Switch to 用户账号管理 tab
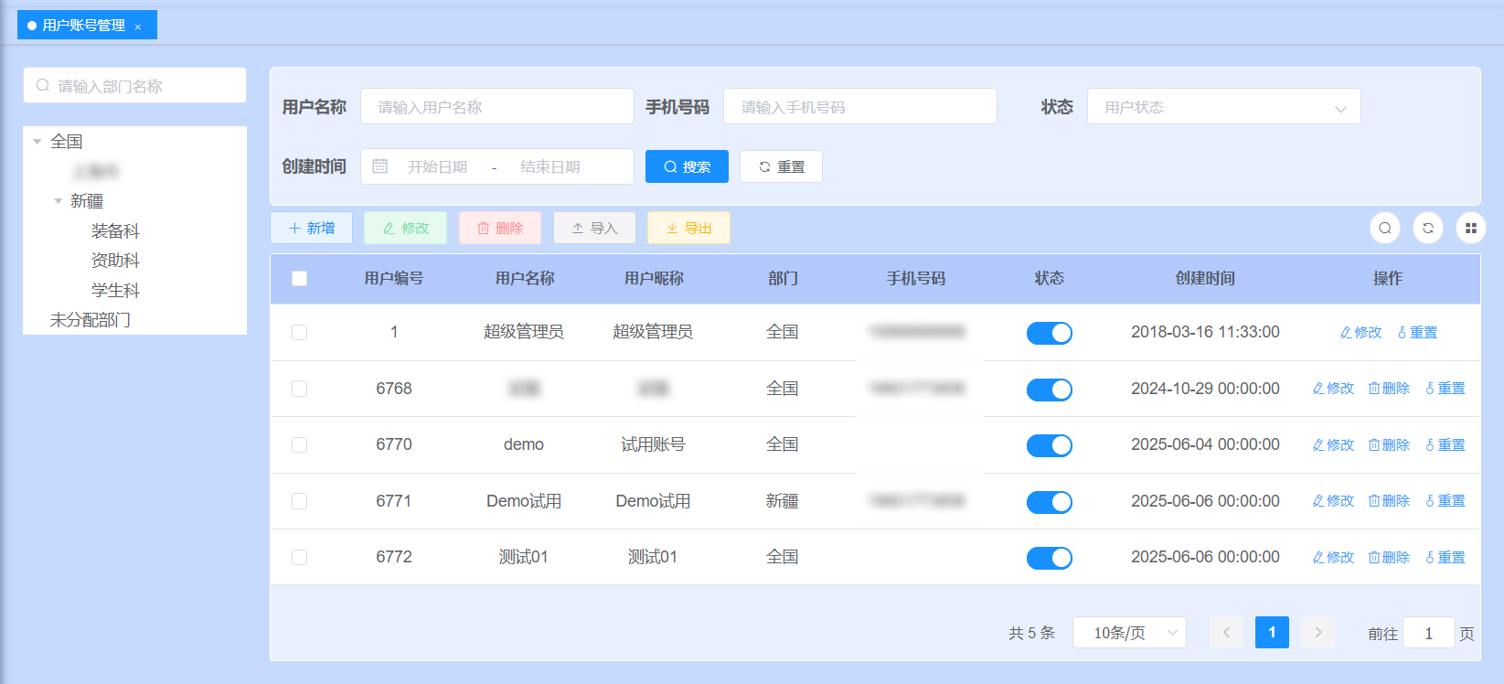This screenshot has height=684, width=1504. point(82,26)
